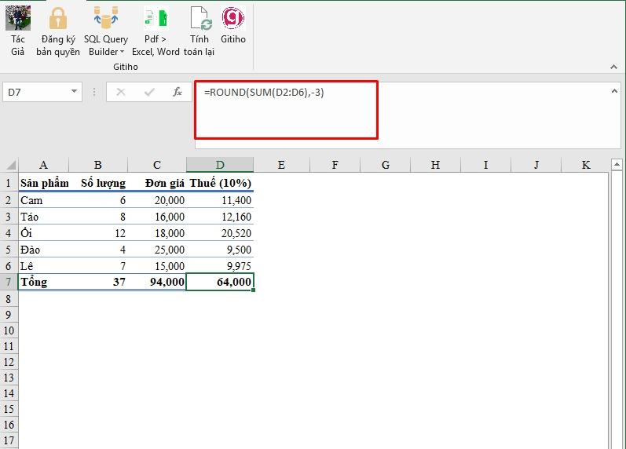Select cell with value 9,500

(x=220, y=250)
